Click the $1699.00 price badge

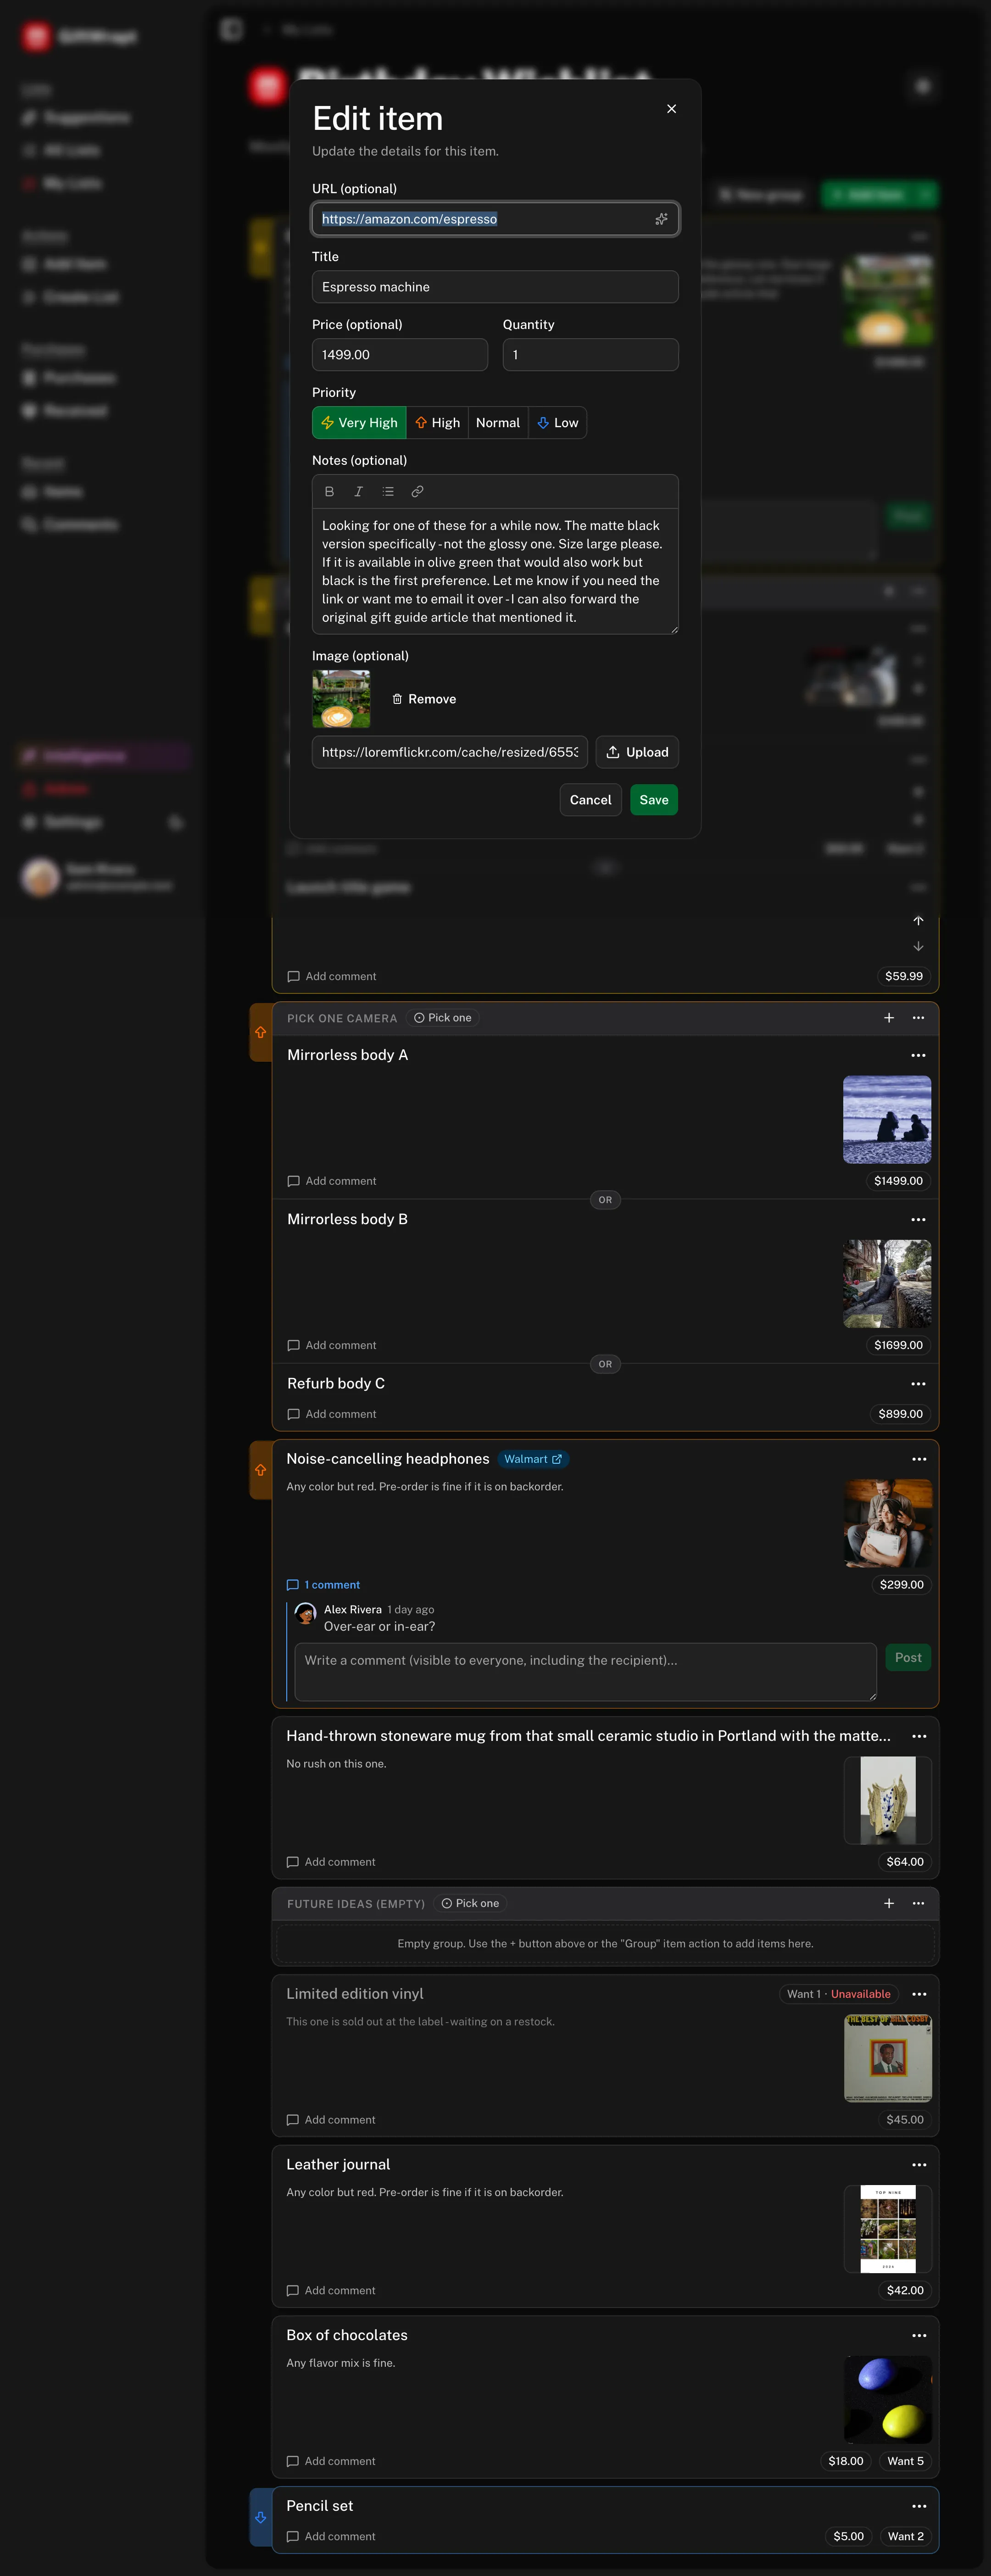pyautogui.click(x=898, y=1346)
